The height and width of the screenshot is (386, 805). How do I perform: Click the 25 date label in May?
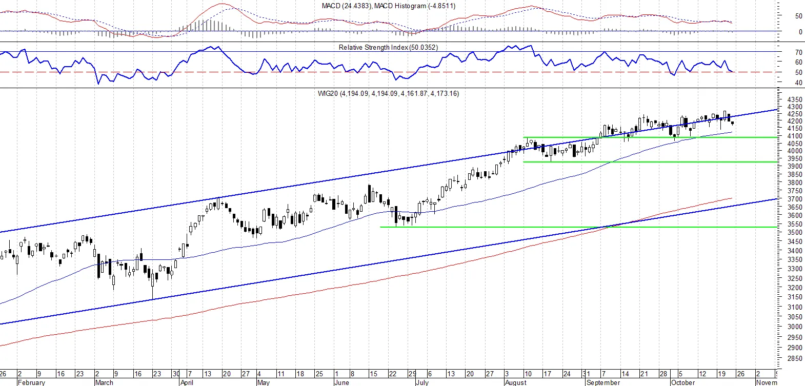(319, 374)
